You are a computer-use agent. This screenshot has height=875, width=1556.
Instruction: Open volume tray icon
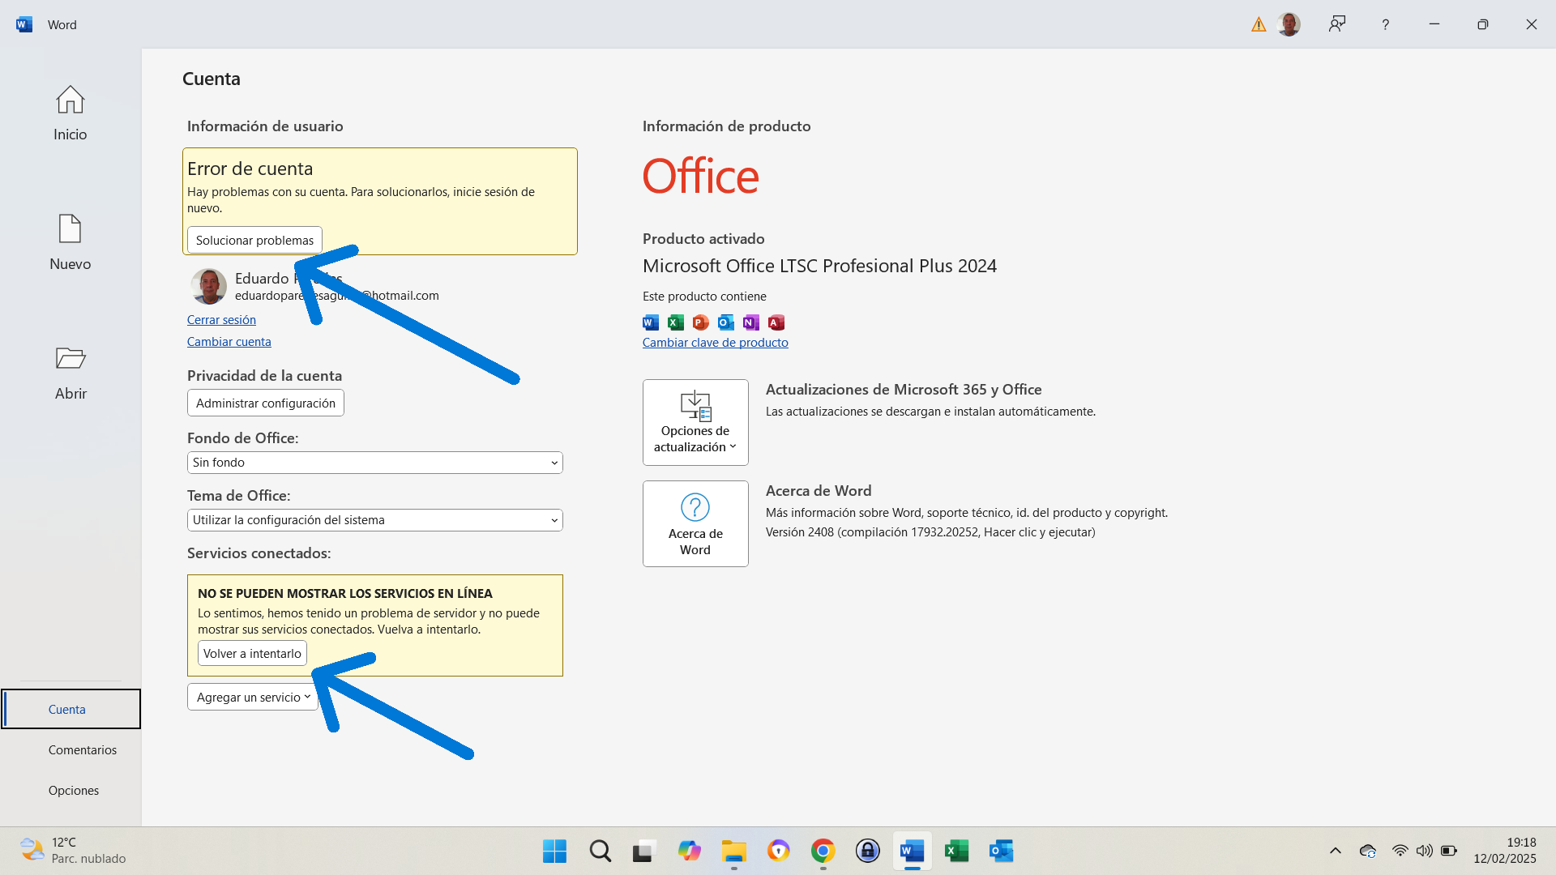pos(1424,851)
